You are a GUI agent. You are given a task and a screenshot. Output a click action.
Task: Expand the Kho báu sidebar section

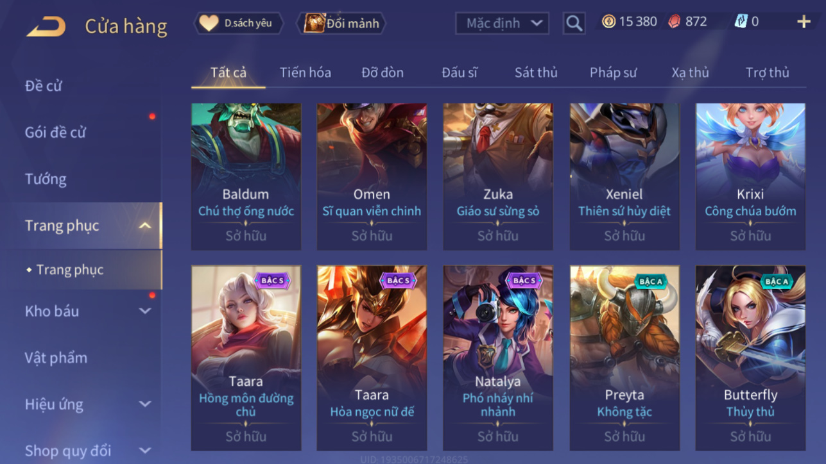click(x=145, y=311)
